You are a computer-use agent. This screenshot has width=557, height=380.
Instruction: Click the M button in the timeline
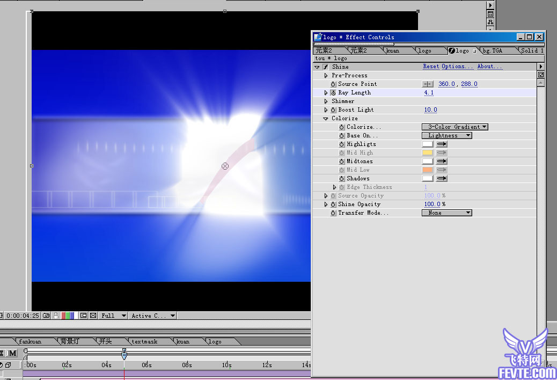click(13, 353)
